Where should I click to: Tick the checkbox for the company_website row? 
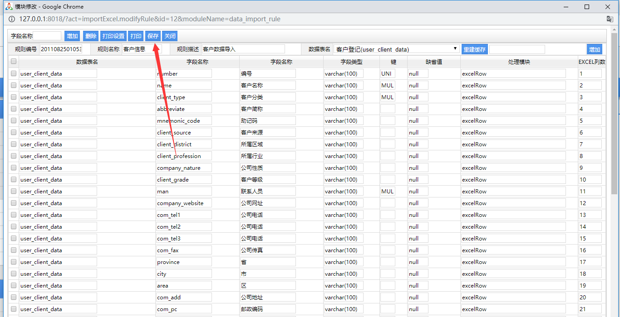(x=14, y=203)
